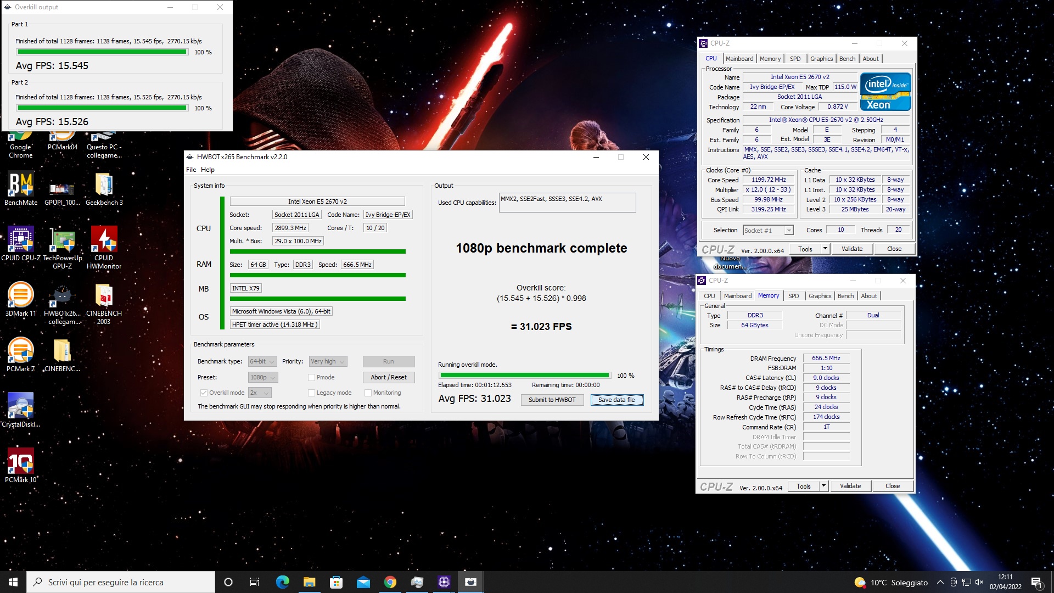Open PCMark 10 desktop icon

tap(21, 466)
